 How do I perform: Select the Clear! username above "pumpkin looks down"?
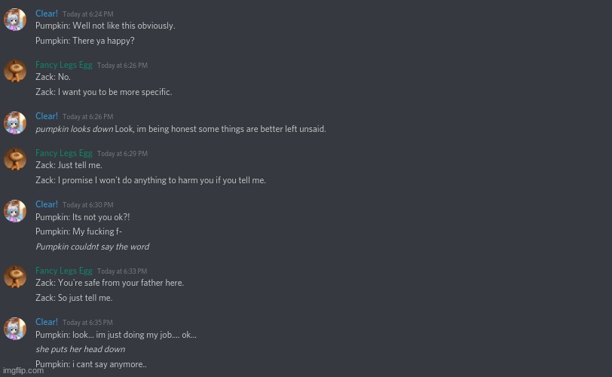(47, 116)
